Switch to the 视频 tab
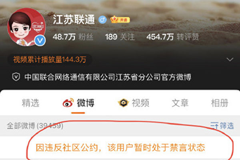The width and height of the screenshot is (240, 160). (x=134, y=103)
